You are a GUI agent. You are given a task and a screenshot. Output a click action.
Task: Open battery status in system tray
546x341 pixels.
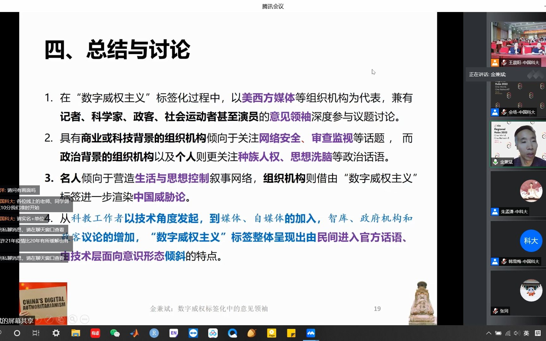click(498, 333)
